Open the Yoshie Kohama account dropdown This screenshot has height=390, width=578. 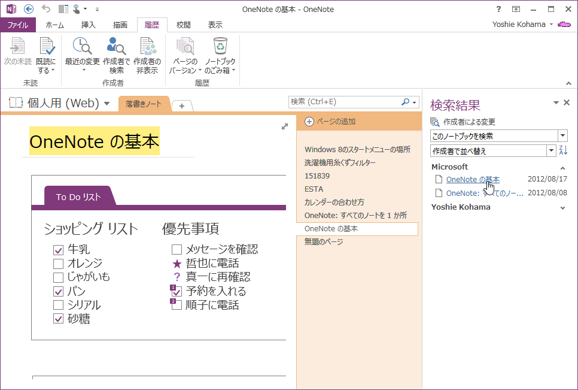pos(551,25)
